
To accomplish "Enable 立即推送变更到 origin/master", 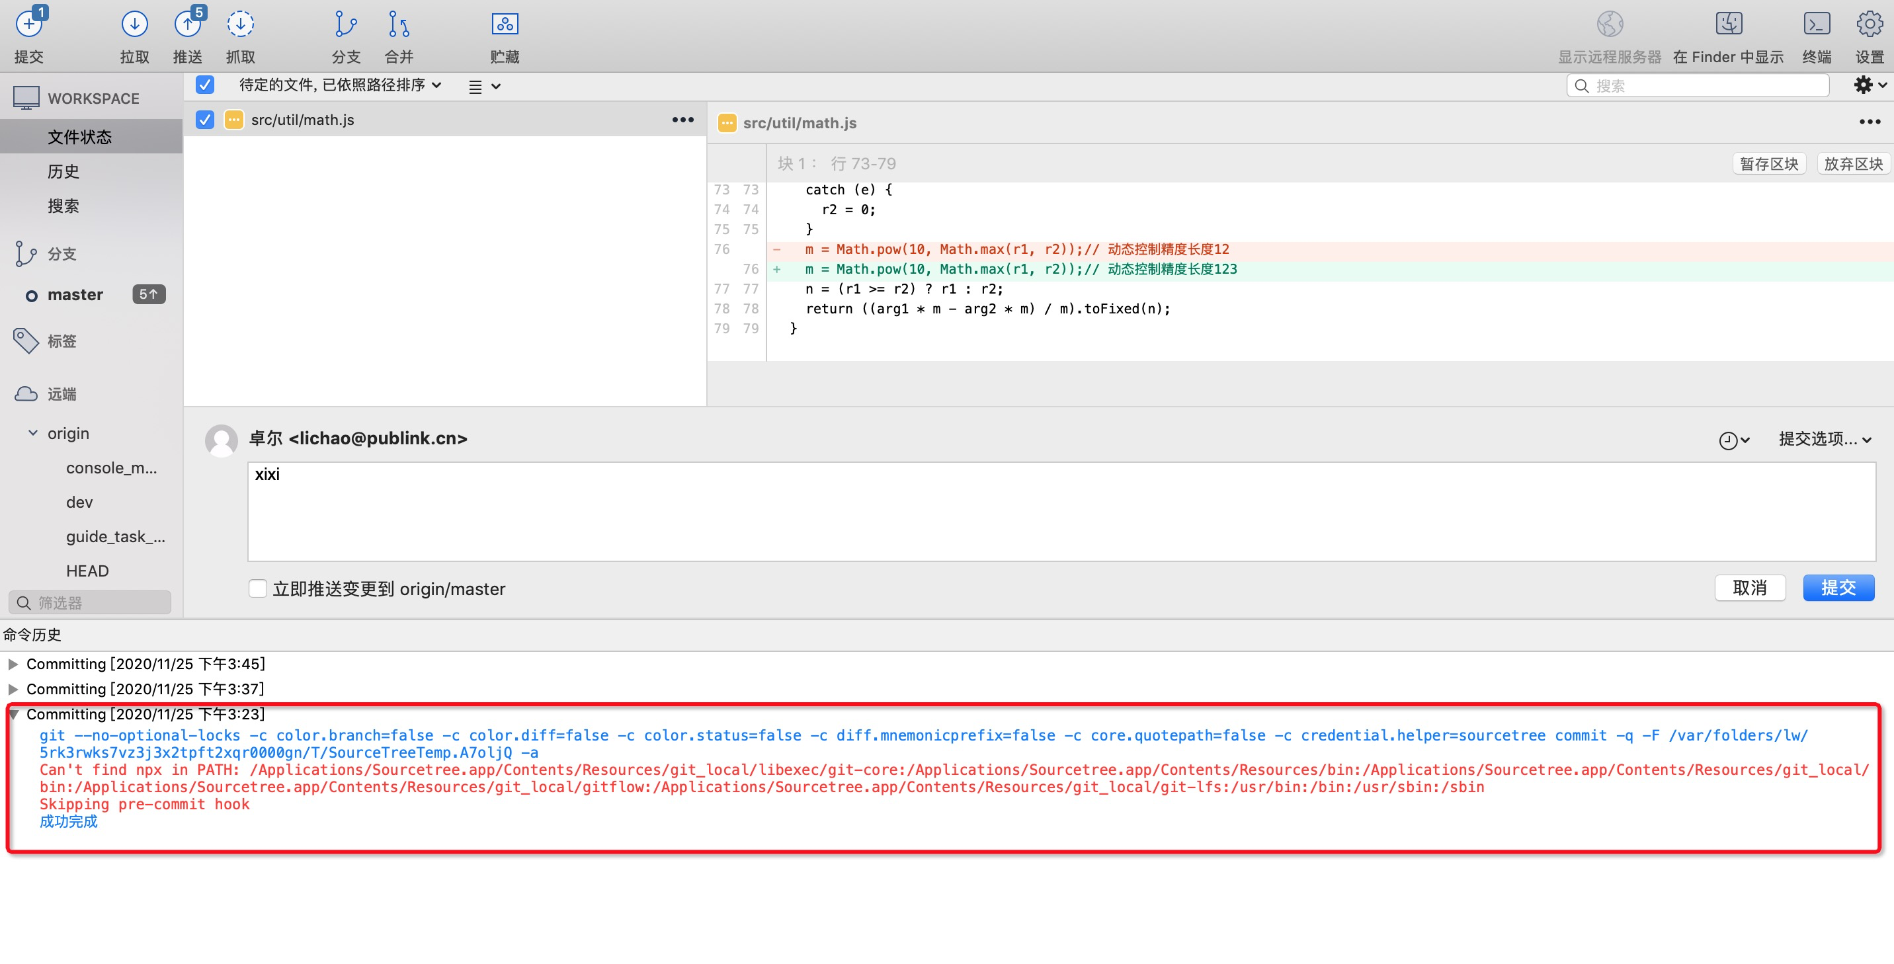I will pos(257,588).
